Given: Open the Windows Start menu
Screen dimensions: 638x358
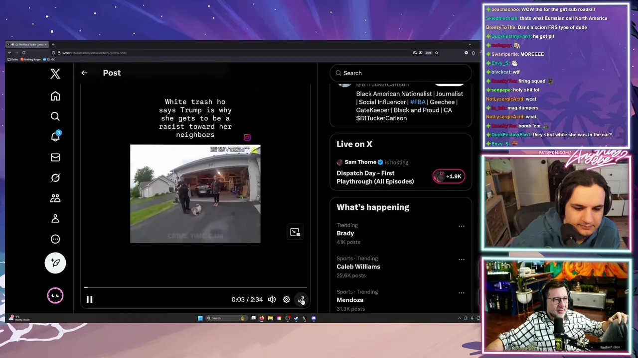Looking at the screenshot, I should pyautogui.click(x=200, y=318).
